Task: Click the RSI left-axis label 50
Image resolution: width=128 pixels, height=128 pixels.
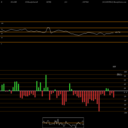Action: pyautogui.click(x=2, y=34)
